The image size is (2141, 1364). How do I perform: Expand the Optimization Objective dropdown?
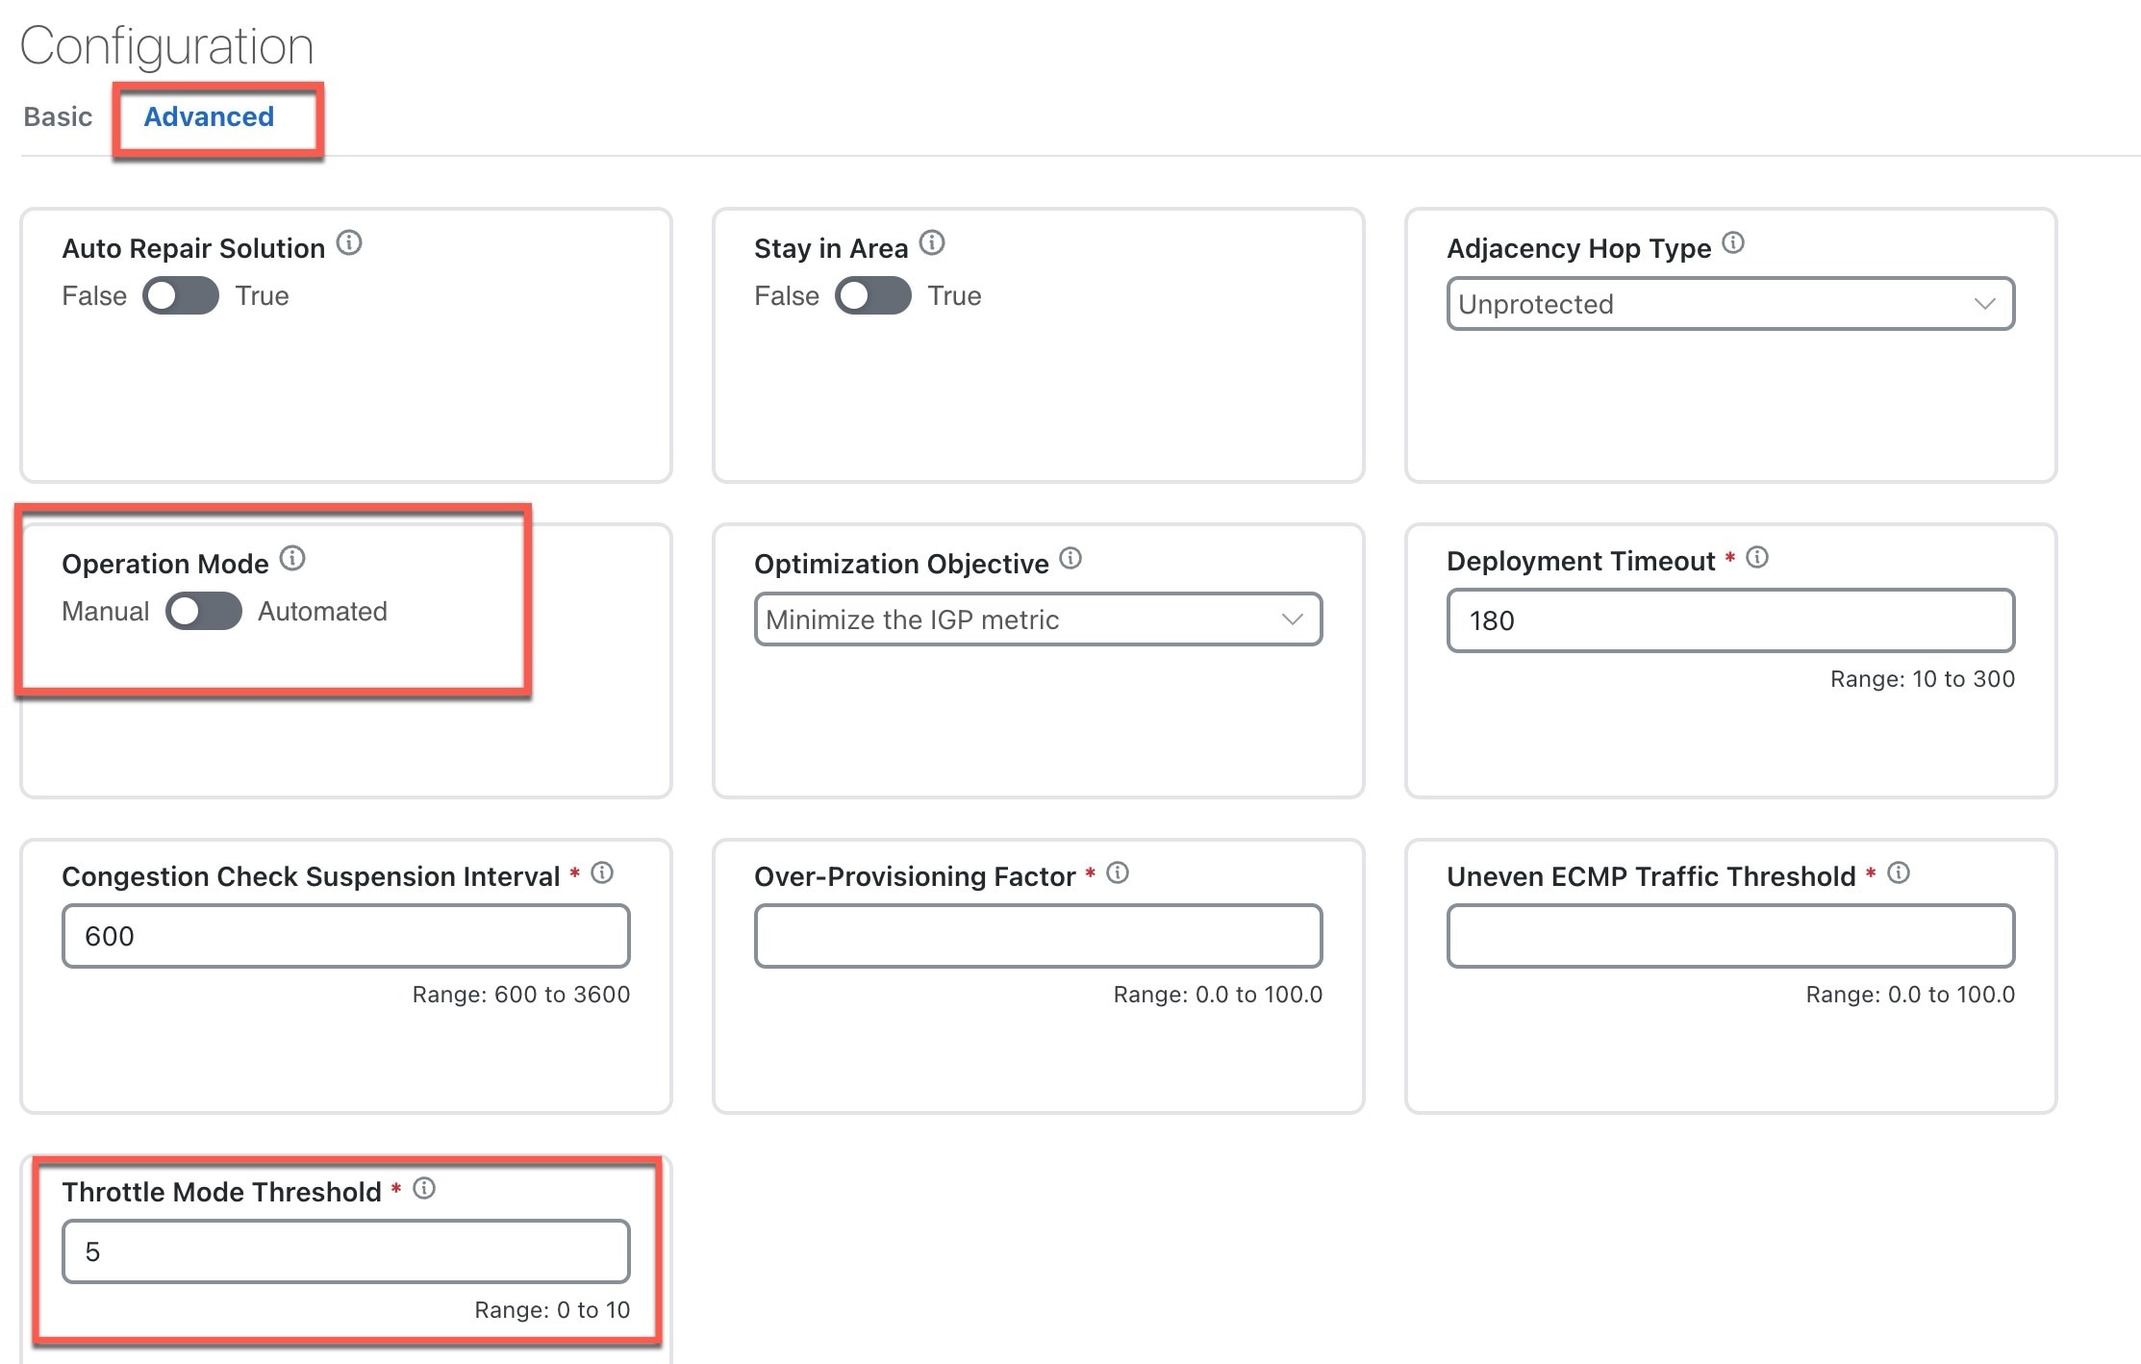tap(1037, 619)
